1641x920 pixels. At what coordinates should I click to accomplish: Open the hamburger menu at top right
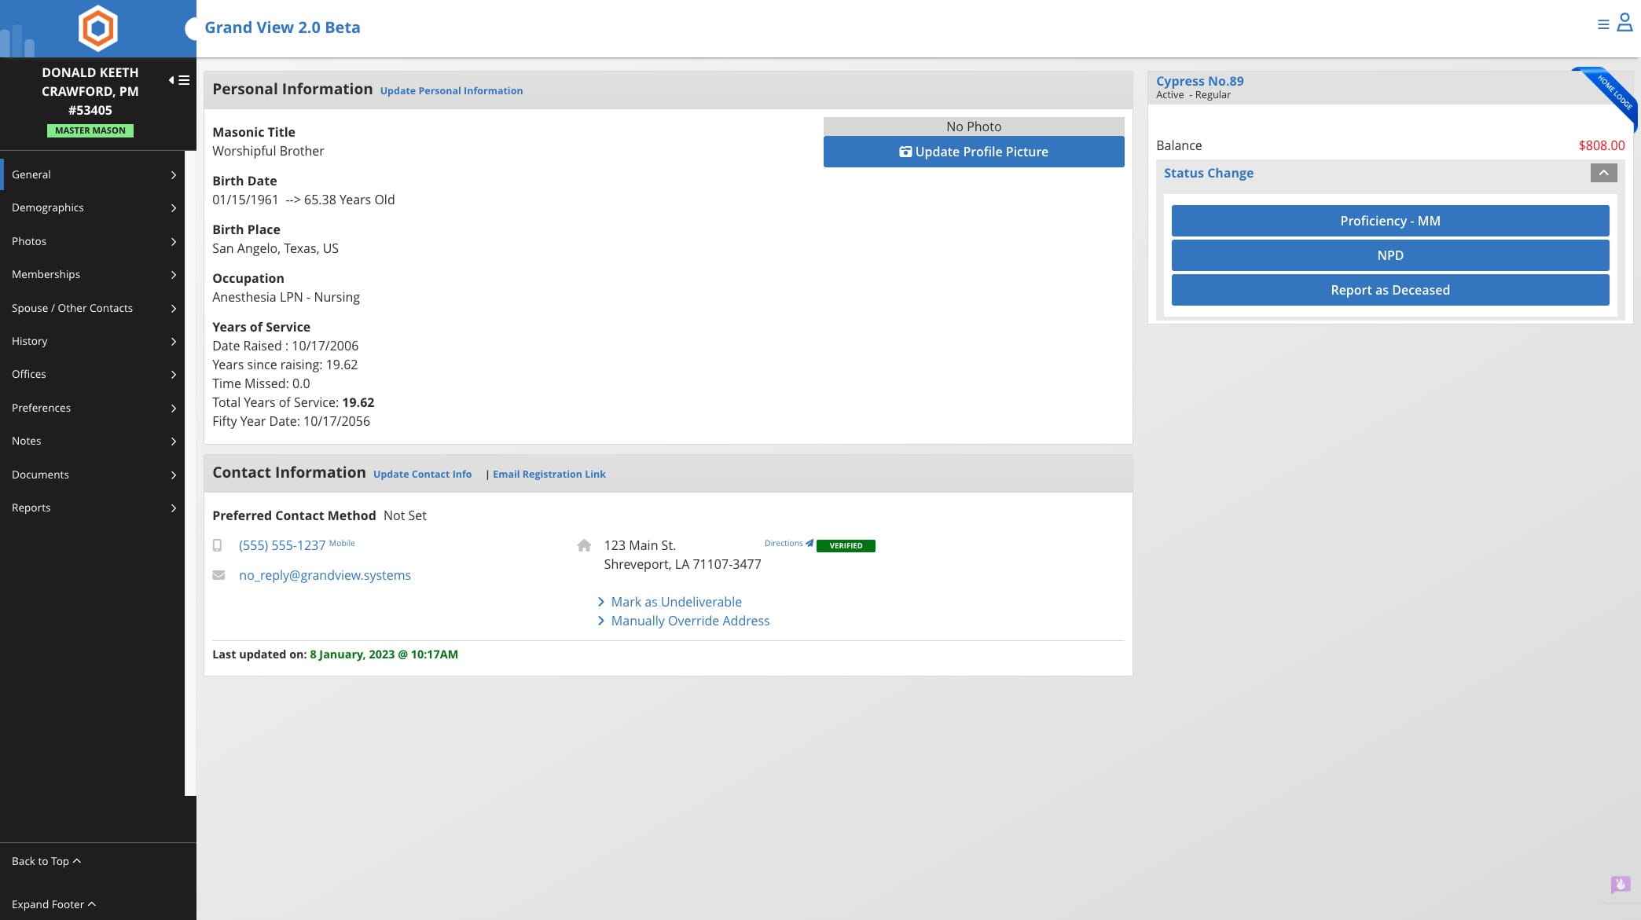1603,24
